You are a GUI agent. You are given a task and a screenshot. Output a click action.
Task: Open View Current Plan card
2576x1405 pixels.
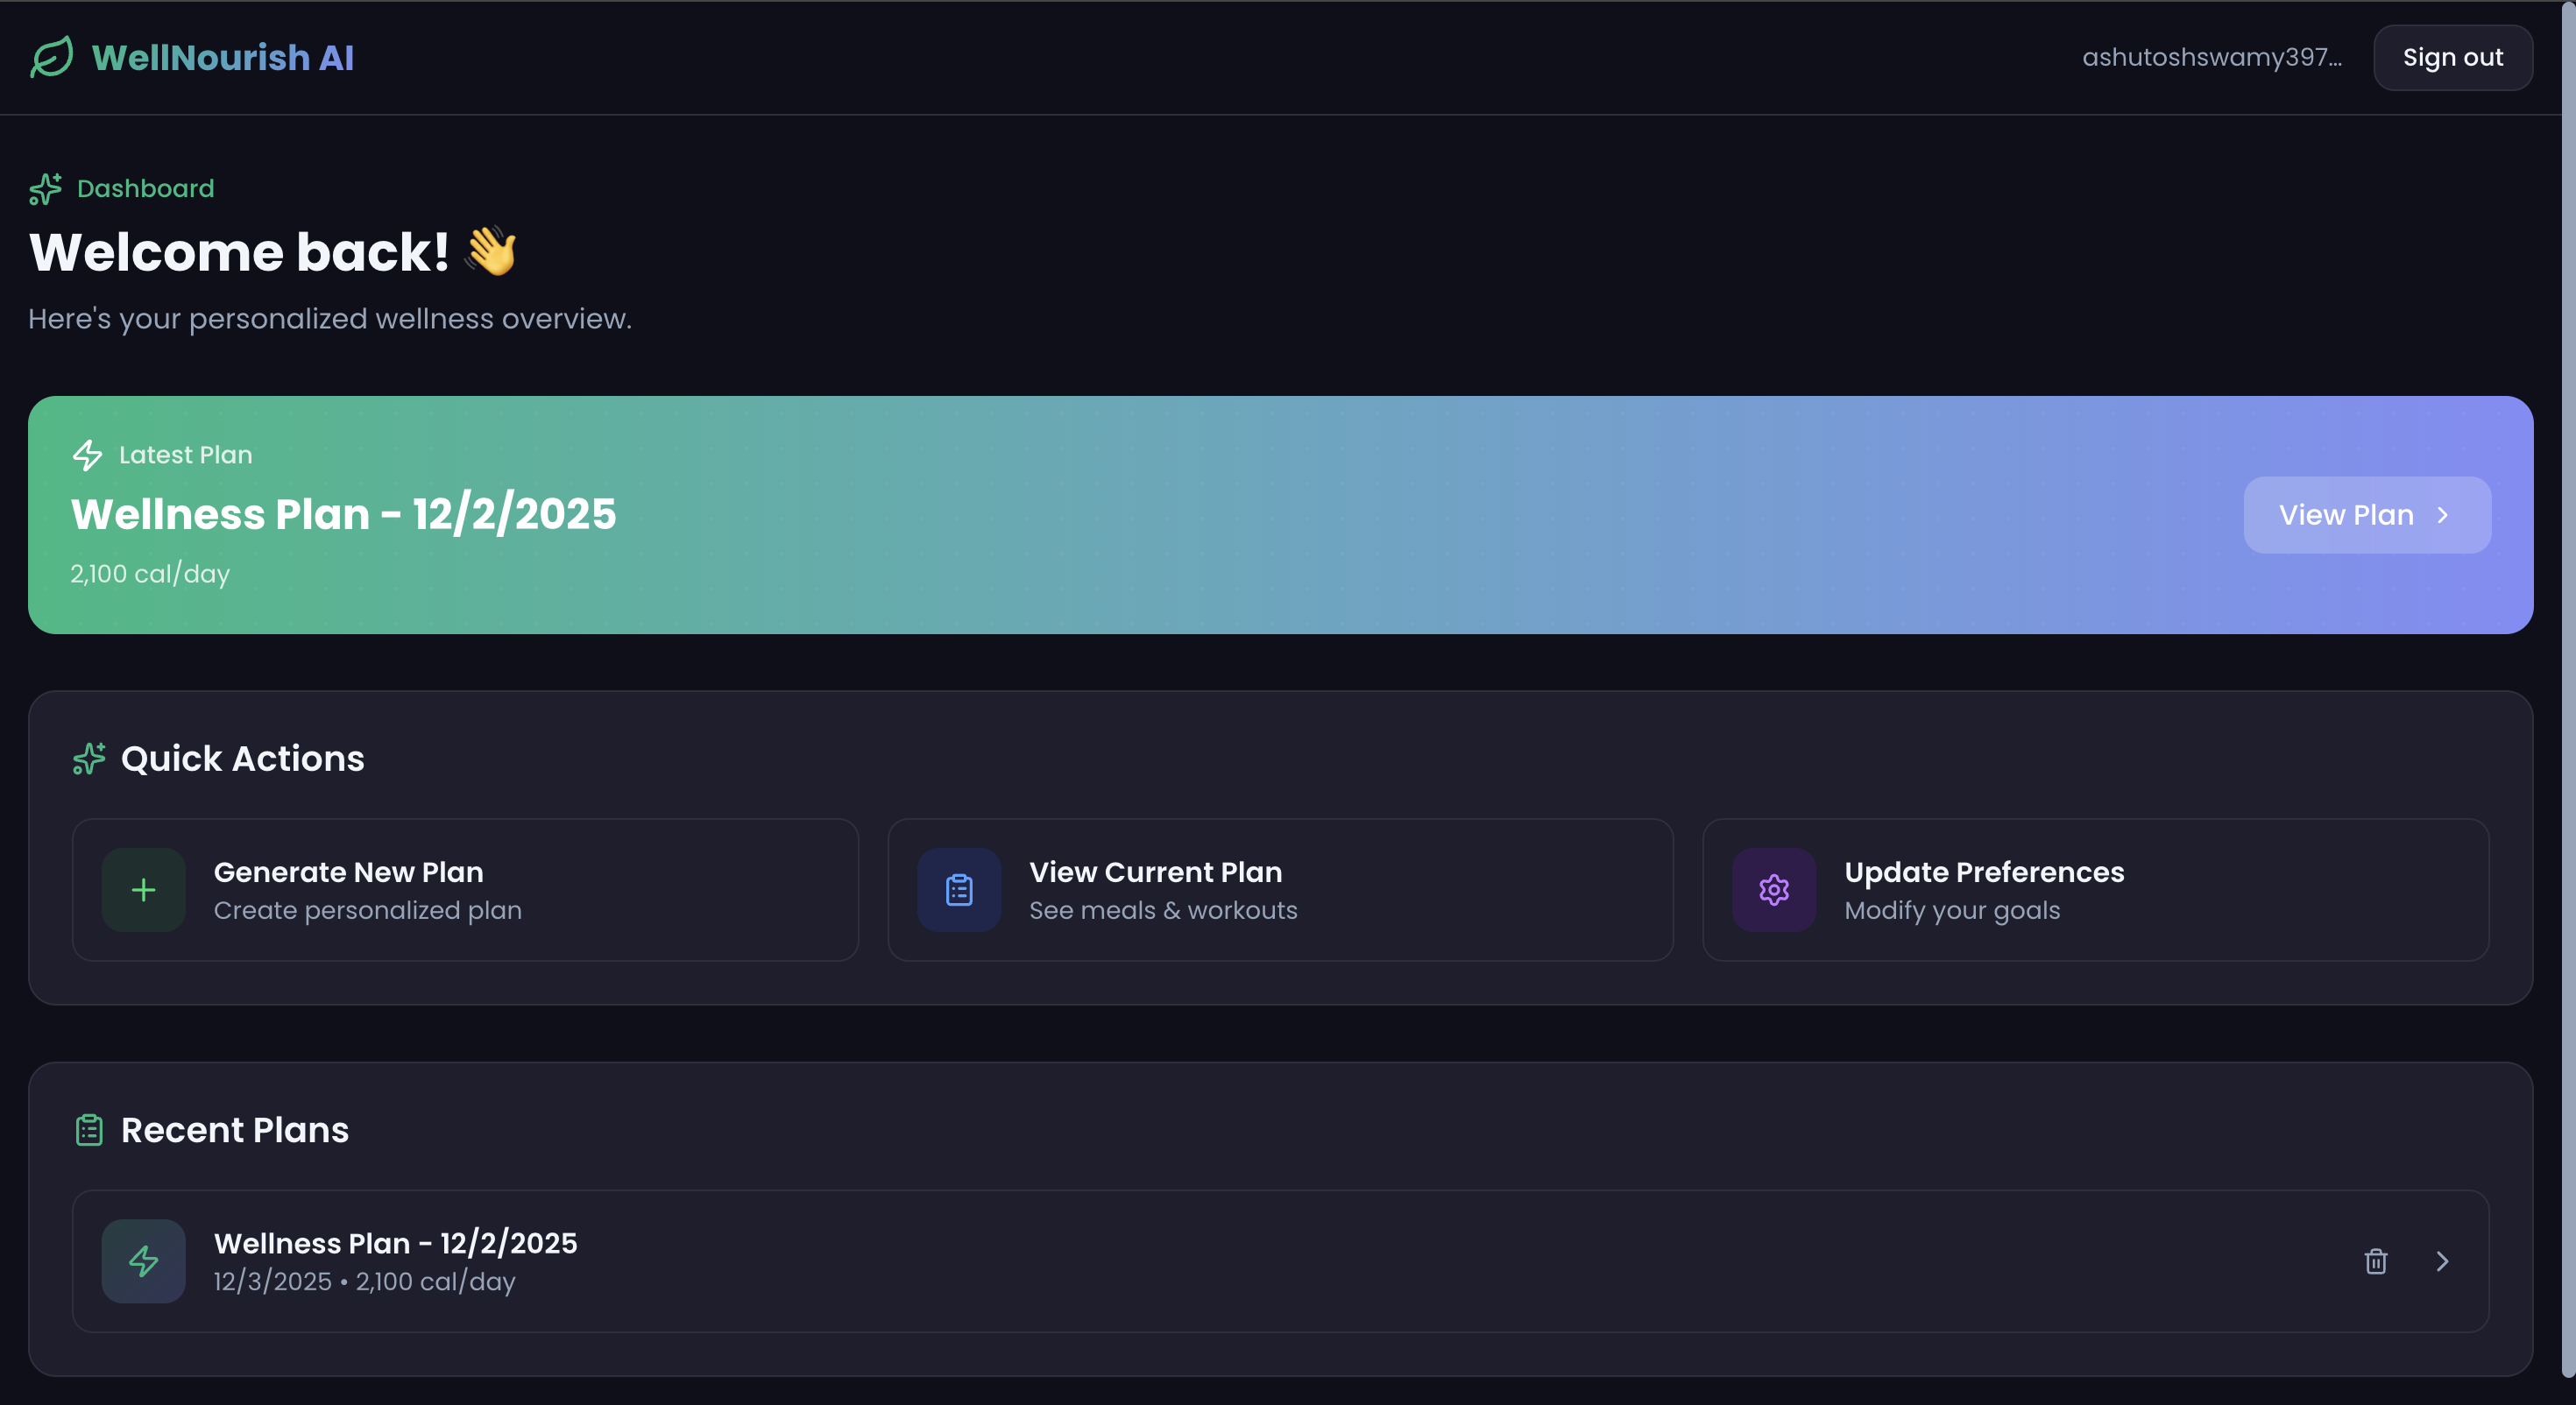(1280, 890)
